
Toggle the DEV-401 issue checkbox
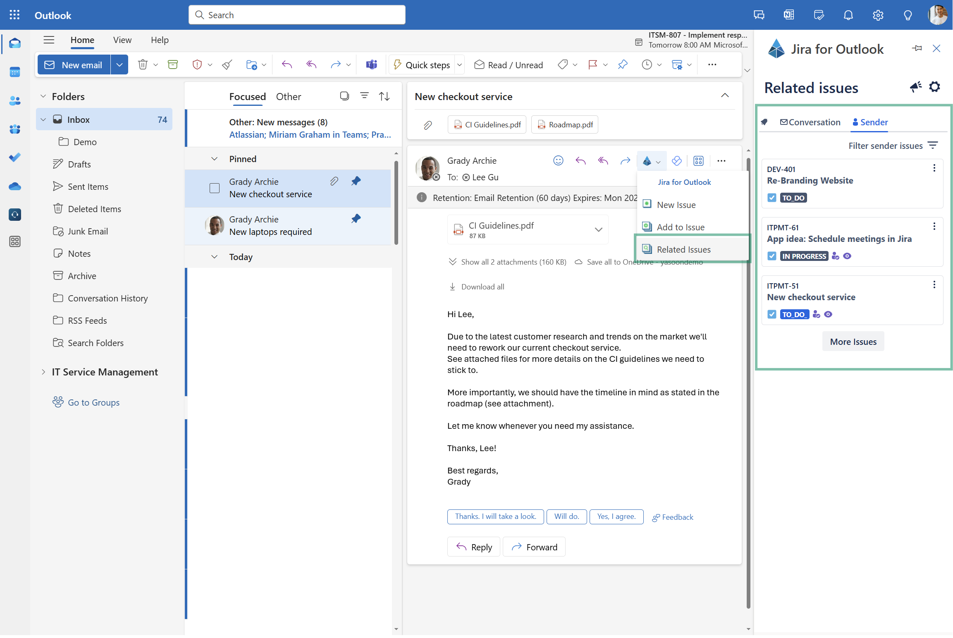click(x=771, y=198)
